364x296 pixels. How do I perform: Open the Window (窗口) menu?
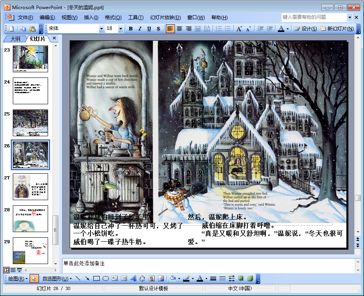196,18
